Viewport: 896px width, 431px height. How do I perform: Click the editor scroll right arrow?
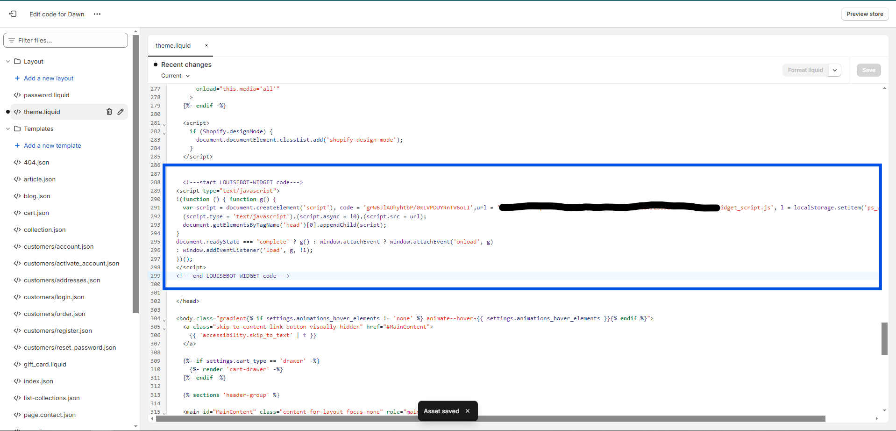[x=876, y=418]
